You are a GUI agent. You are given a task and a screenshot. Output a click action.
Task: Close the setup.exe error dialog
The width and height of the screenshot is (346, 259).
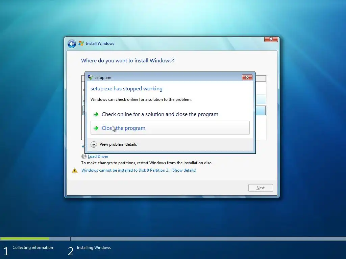pyautogui.click(x=247, y=77)
